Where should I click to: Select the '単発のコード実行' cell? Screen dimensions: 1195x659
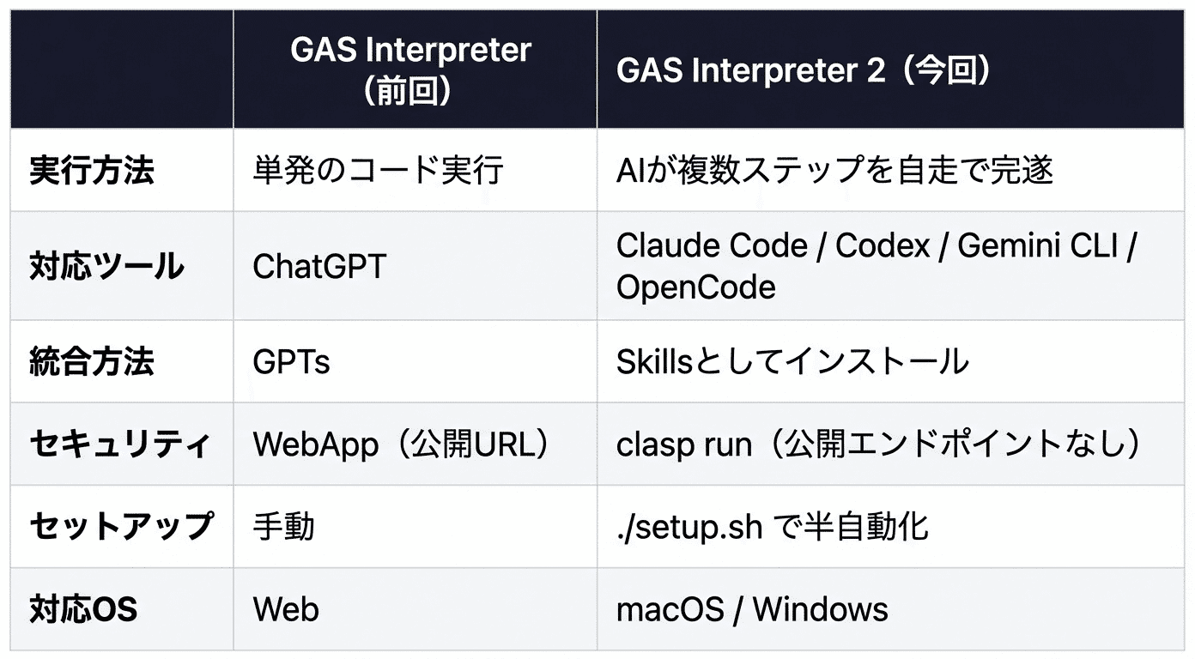pos(378,171)
